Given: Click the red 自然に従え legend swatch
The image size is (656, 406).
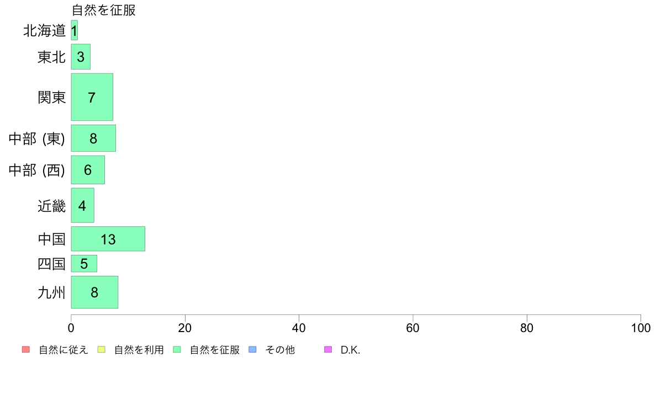Looking at the screenshot, I should (x=26, y=350).
